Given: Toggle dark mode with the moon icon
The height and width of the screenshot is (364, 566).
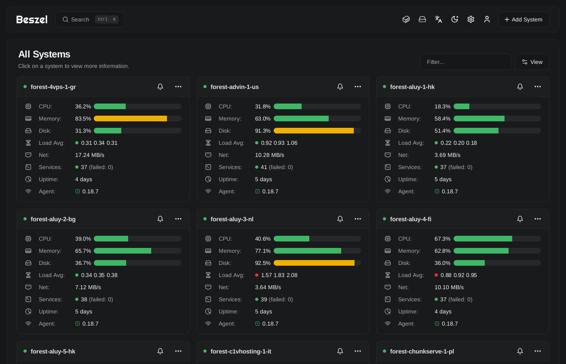Looking at the screenshot, I should [x=455, y=19].
